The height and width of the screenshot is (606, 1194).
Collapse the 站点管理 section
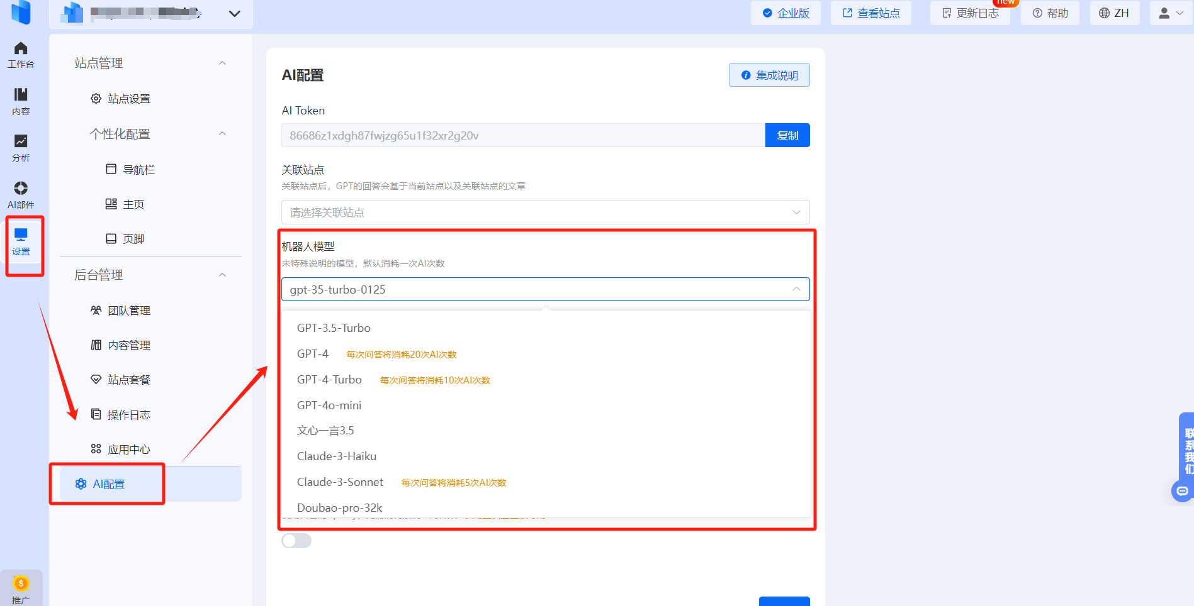222,63
